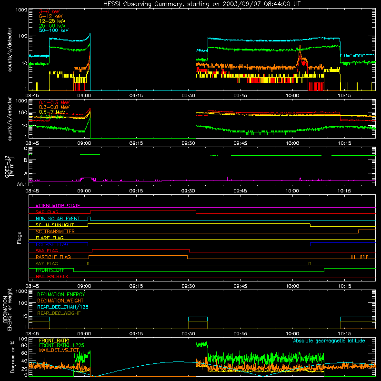Click the 09:15 tick under the Flags panel
Viewport: 381px width, 381px height.
click(x=136, y=286)
